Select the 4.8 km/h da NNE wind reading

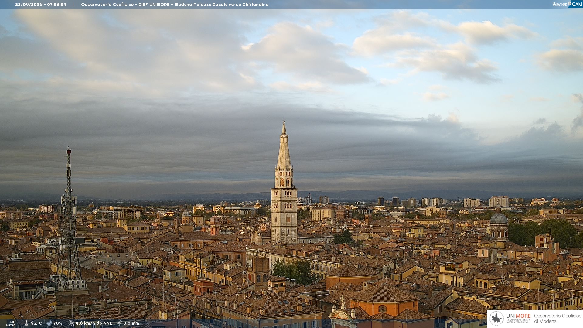(x=94, y=323)
